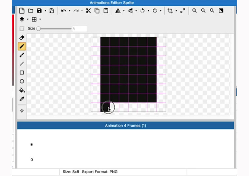Select frame 0 thumbnail in the frames panel

click(x=32, y=144)
